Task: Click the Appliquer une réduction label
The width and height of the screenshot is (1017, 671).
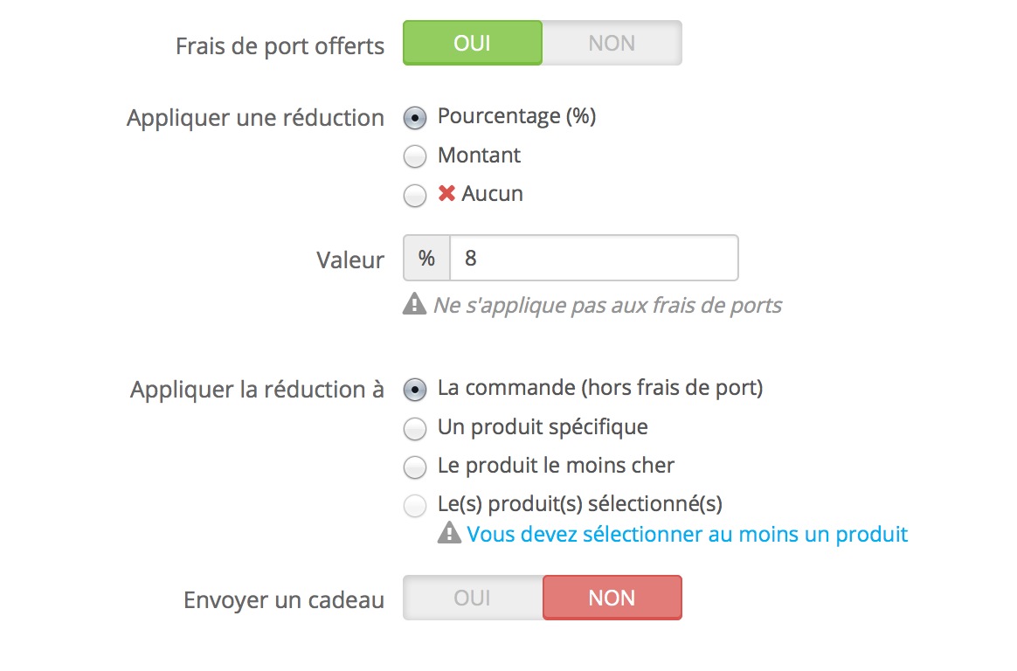Action: [255, 118]
